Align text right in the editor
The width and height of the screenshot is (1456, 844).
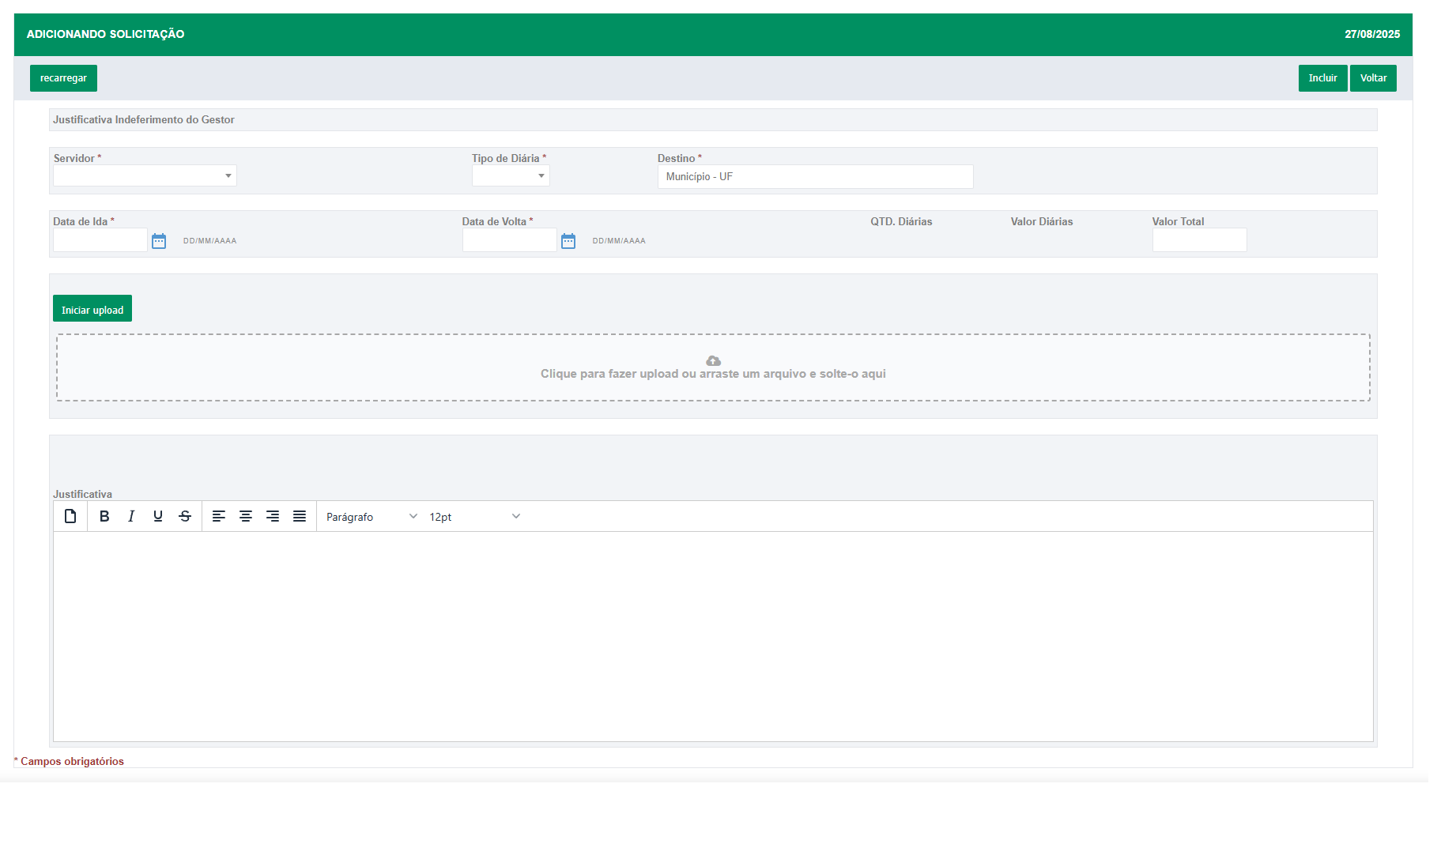pos(273,516)
